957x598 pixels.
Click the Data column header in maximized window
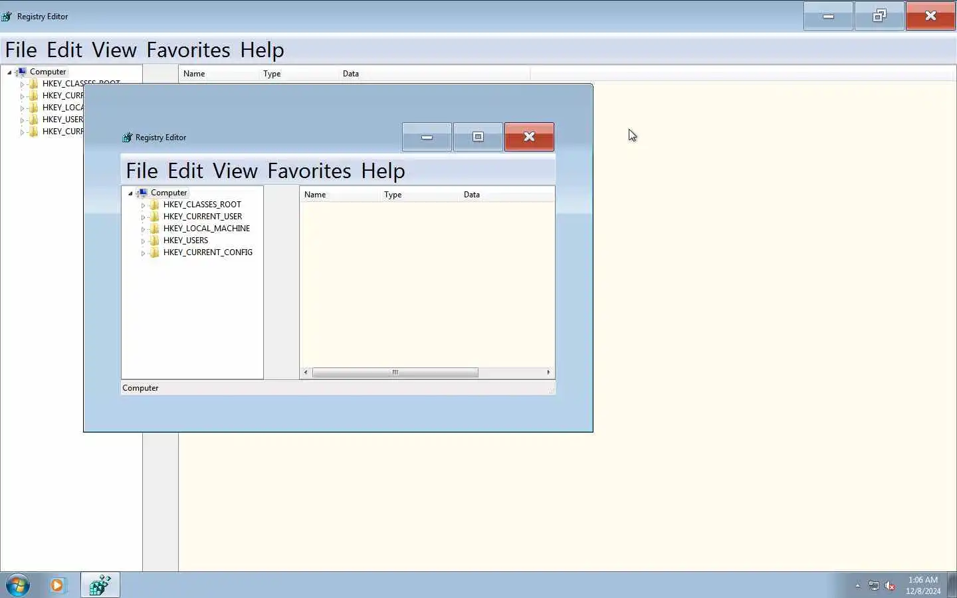(x=434, y=74)
